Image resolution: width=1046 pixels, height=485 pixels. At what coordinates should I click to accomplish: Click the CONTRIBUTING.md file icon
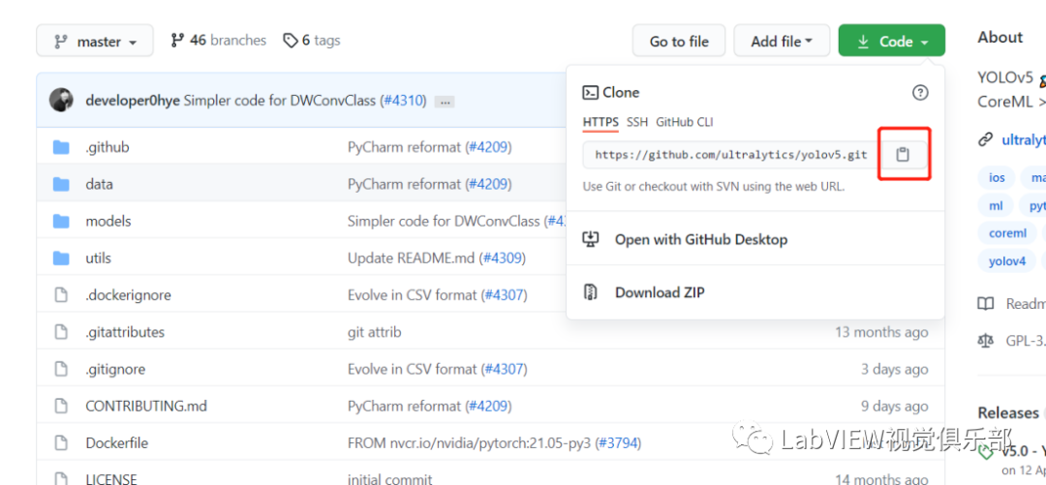coord(61,406)
